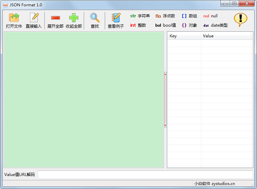Screen dimensions: 257x189
Task: Close the JSON Format window
Action: click(247, 3)
